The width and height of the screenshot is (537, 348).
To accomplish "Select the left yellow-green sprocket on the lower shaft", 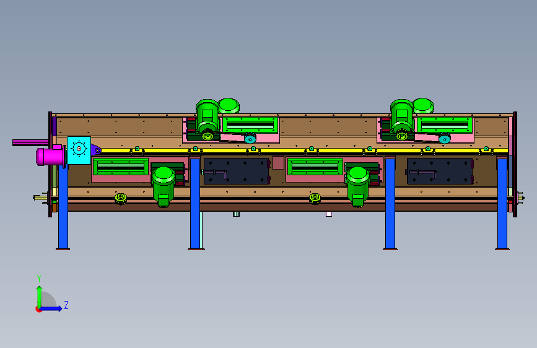I will [121, 198].
